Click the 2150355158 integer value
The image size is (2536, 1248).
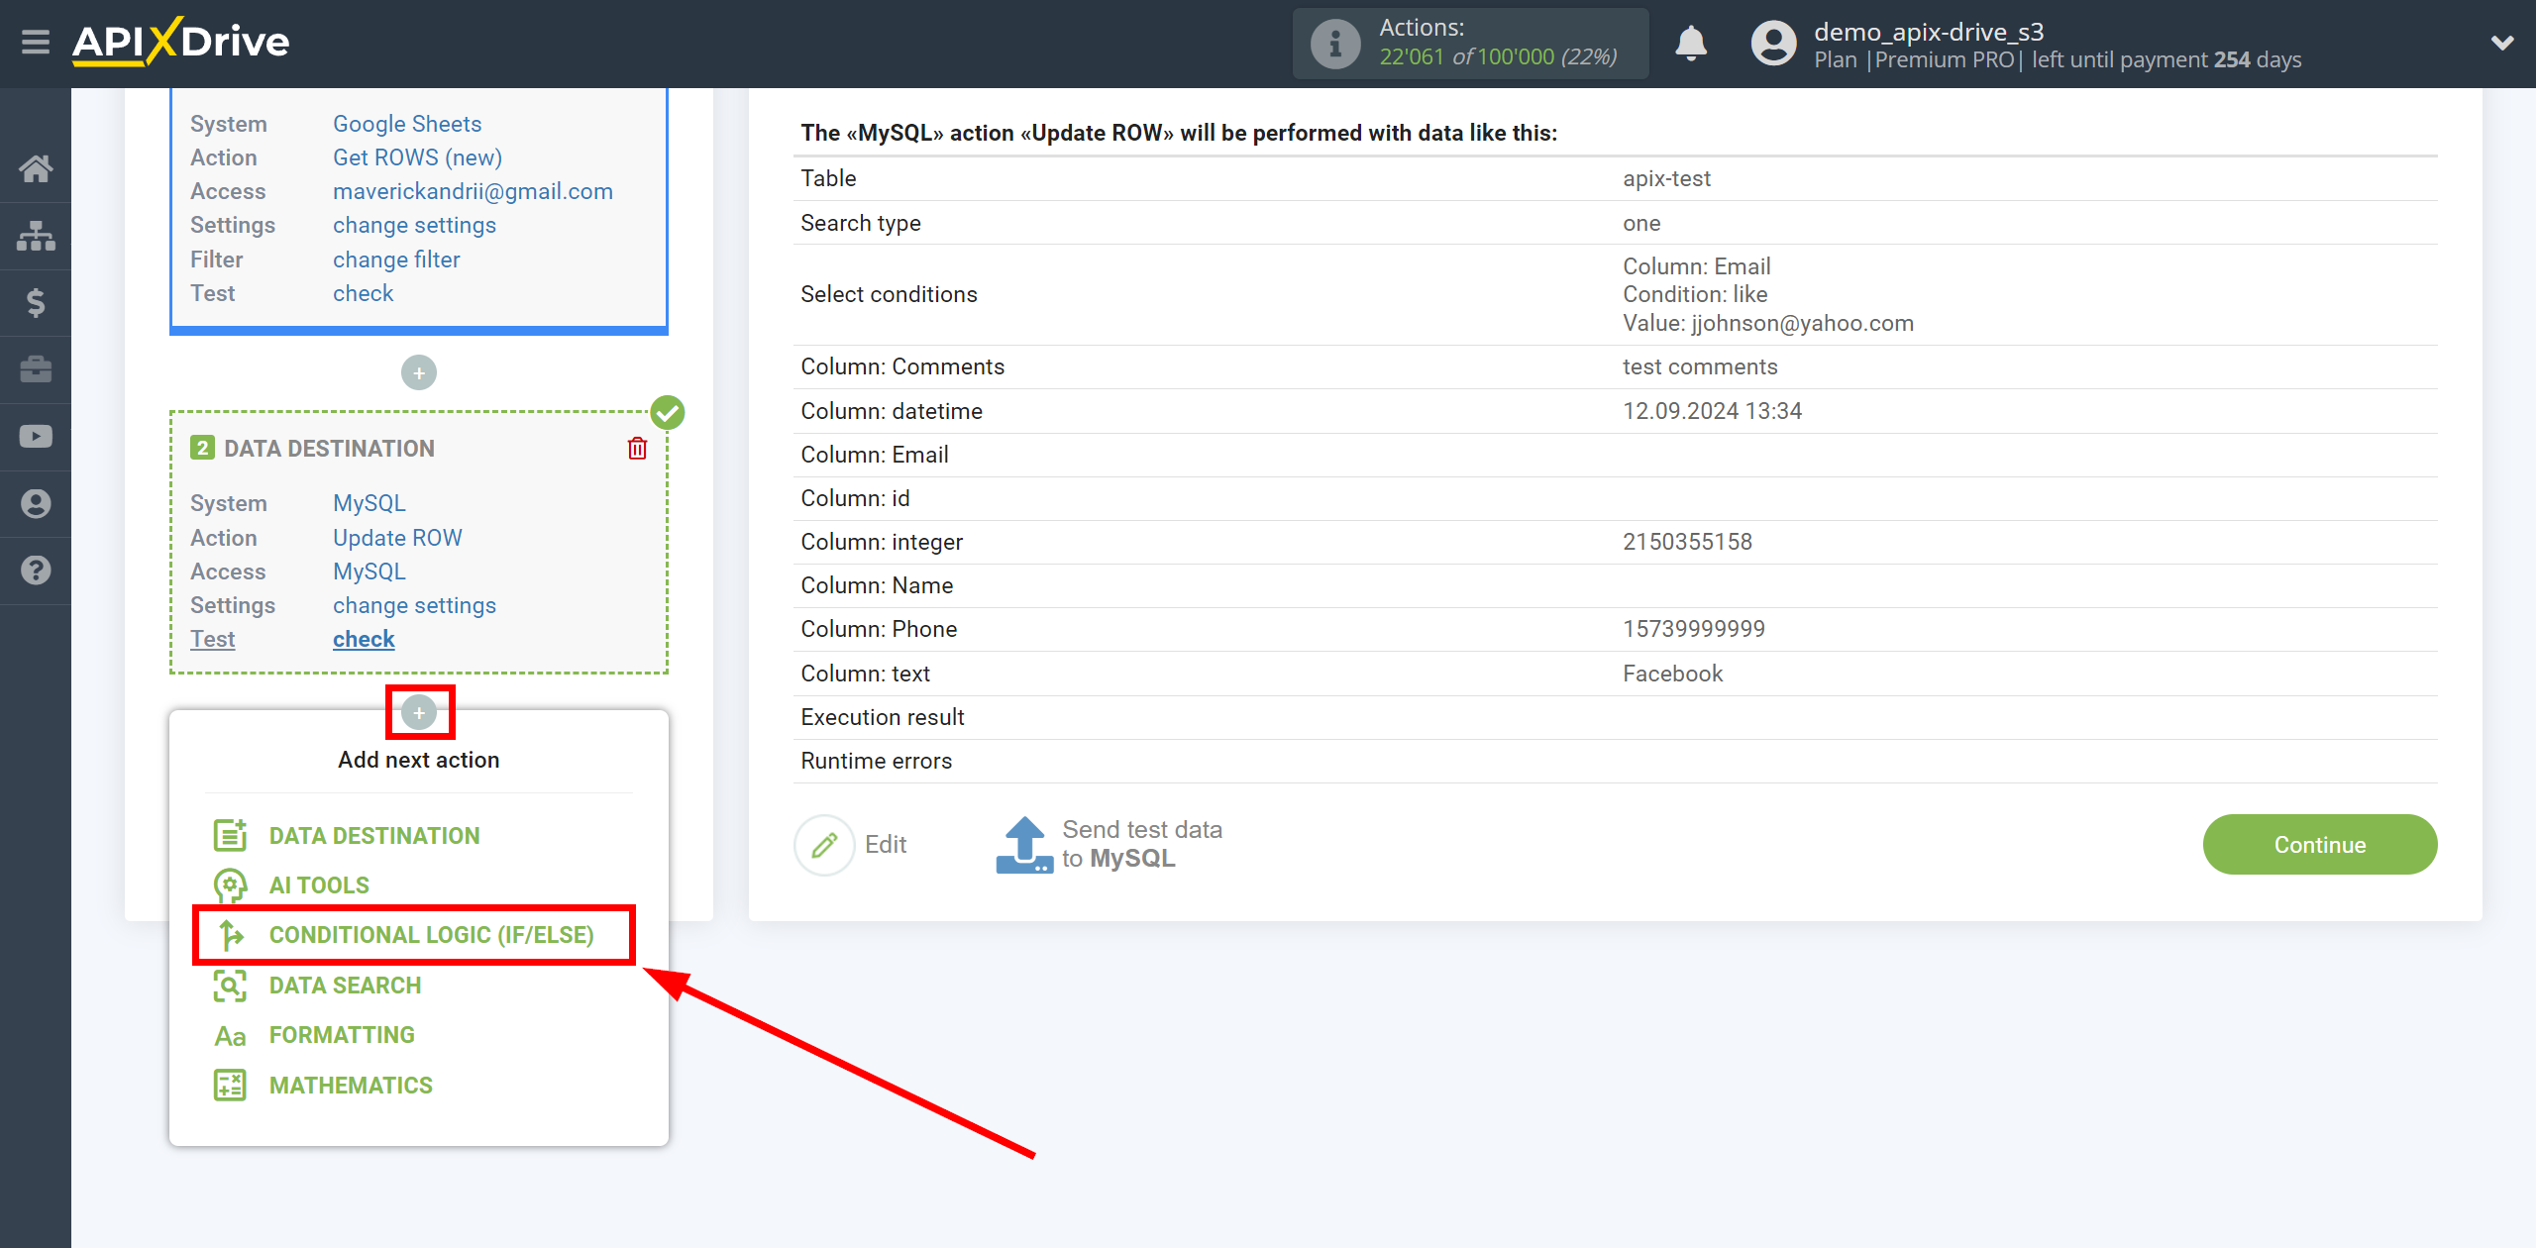[1687, 542]
